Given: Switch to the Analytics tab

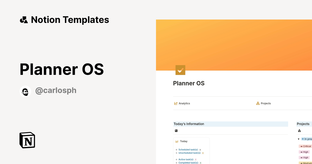Looking at the screenshot, I should point(184,103).
